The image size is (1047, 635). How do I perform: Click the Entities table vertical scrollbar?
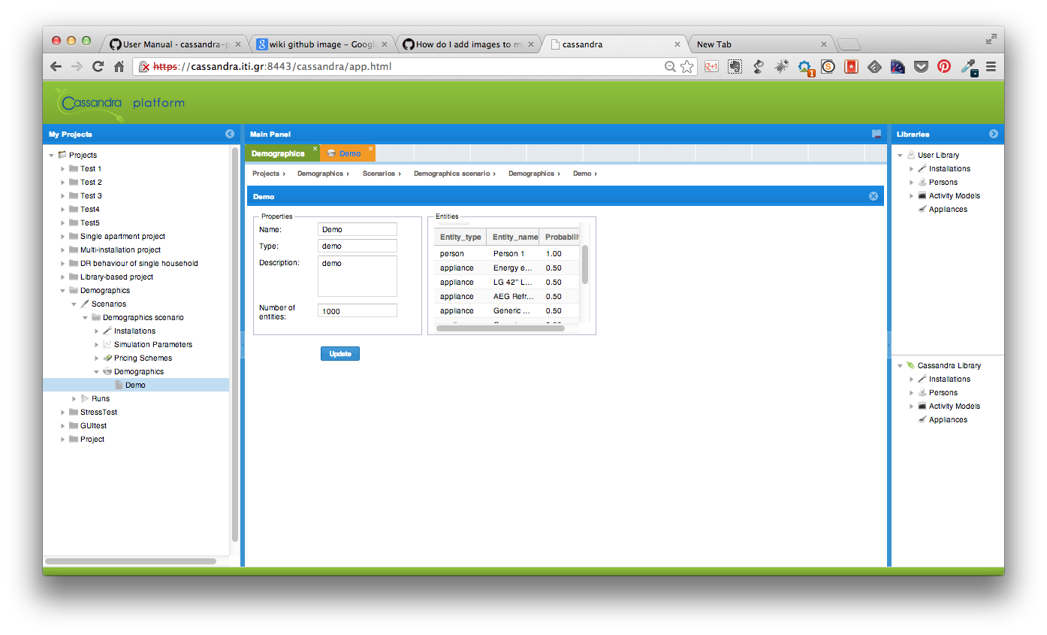coord(585,265)
